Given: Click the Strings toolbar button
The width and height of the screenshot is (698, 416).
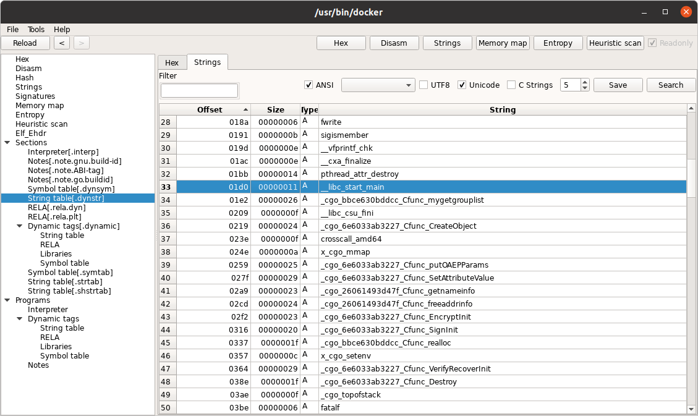Looking at the screenshot, I should [x=448, y=43].
